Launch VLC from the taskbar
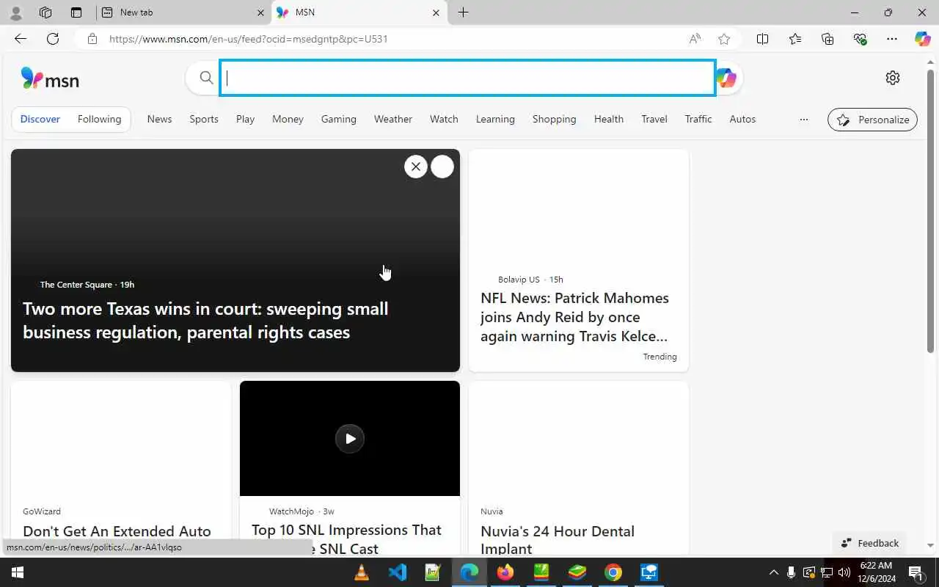939x587 pixels. [x=362, y=572]
